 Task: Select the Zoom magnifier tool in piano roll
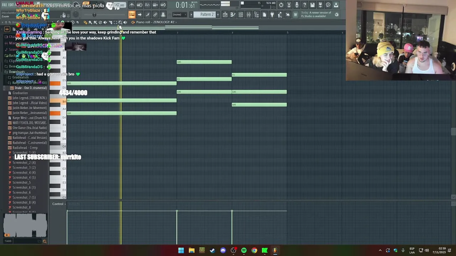point(120,22)
